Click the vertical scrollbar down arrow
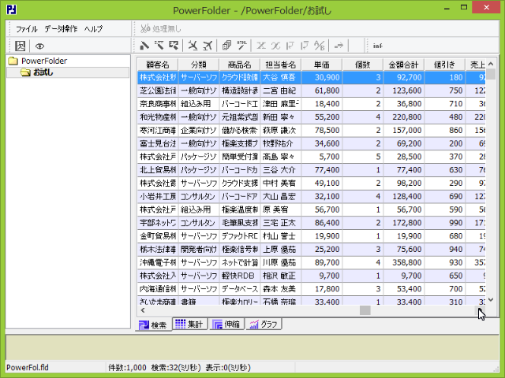The height and width of the screenshot is (378, 505). tap(490, 299)
